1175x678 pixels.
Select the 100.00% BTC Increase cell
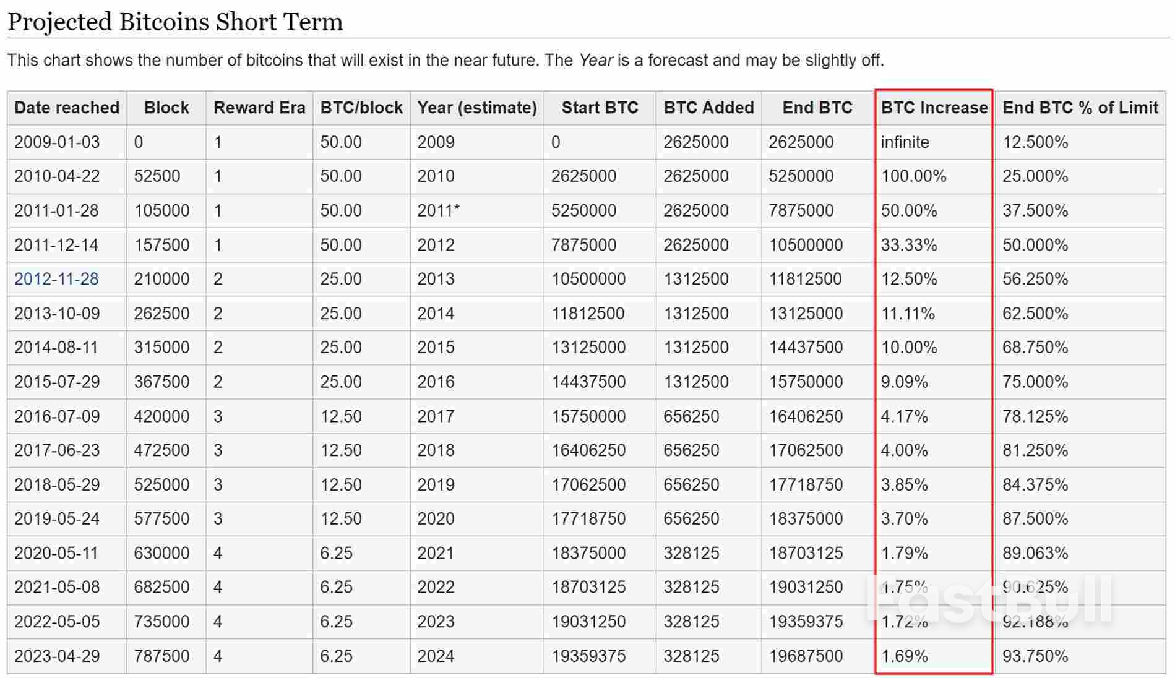913,176
